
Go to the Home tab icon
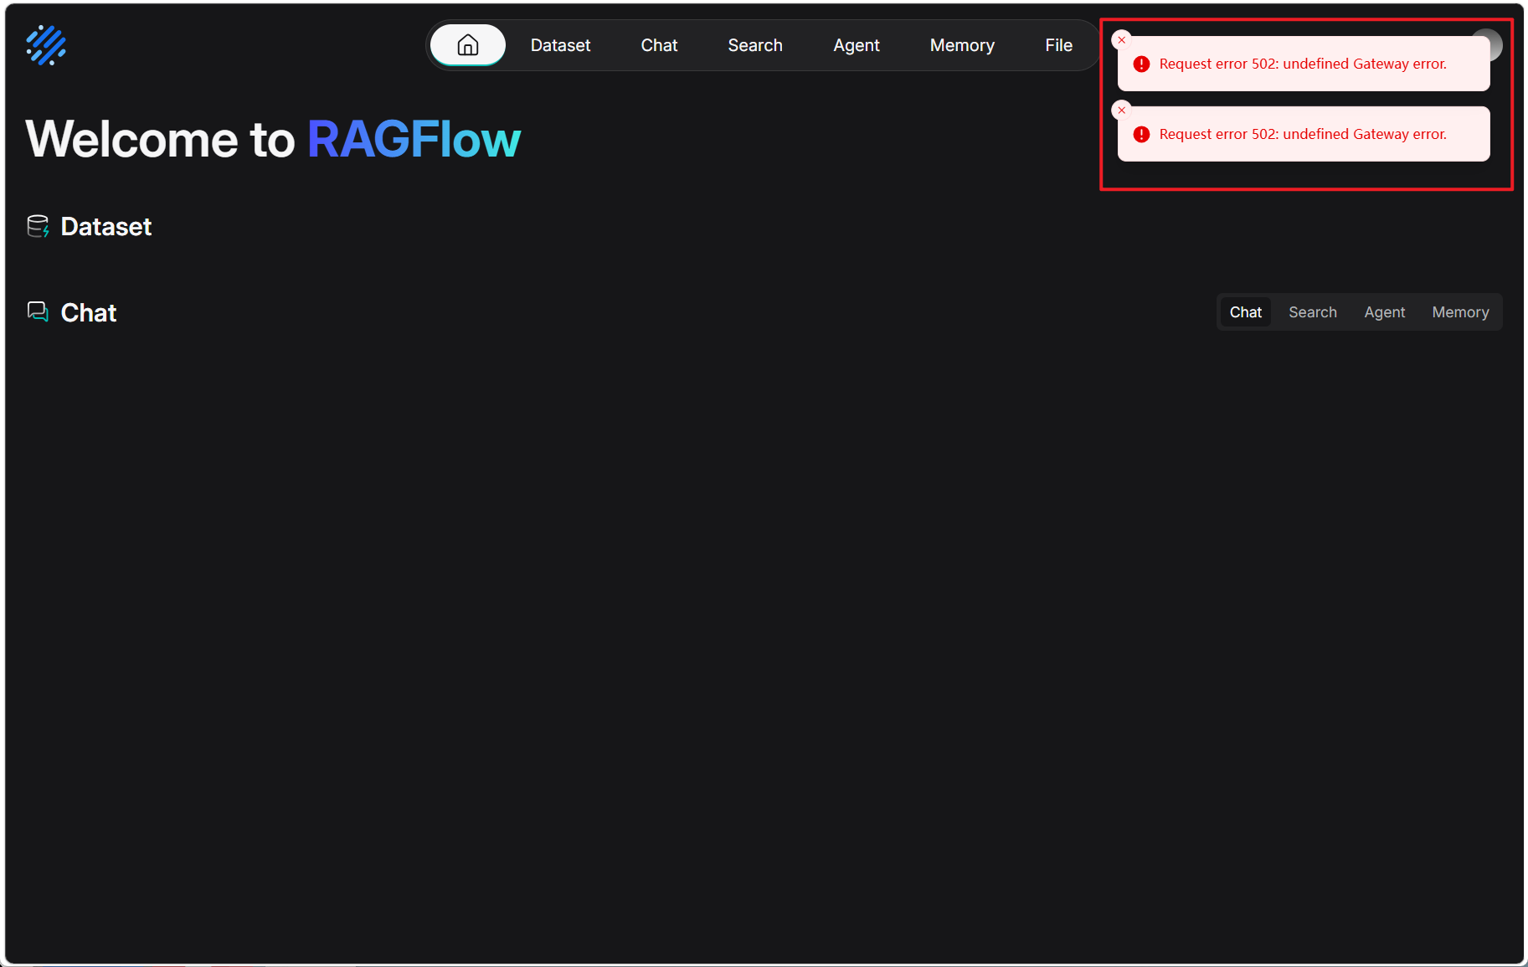click(x=468, y=45)
